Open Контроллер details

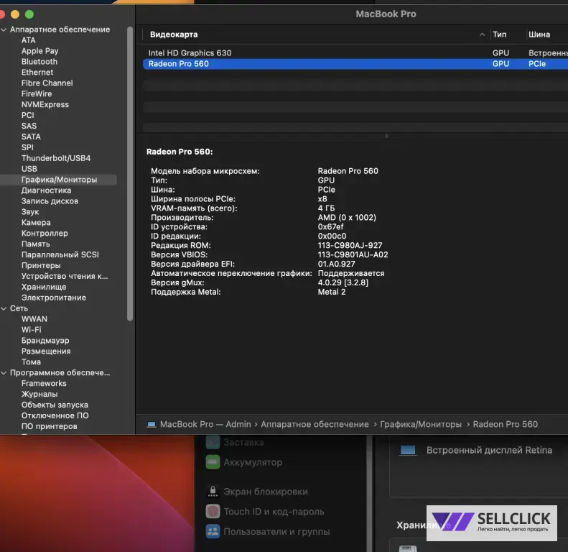pyautogui.click(x=45, y=233)
